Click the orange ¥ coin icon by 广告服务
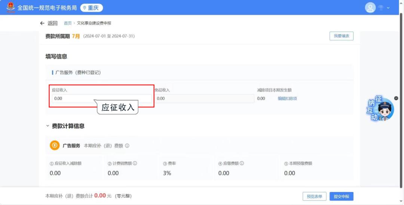The height and width of the screenshot is (205, 404). click(55, 146)
